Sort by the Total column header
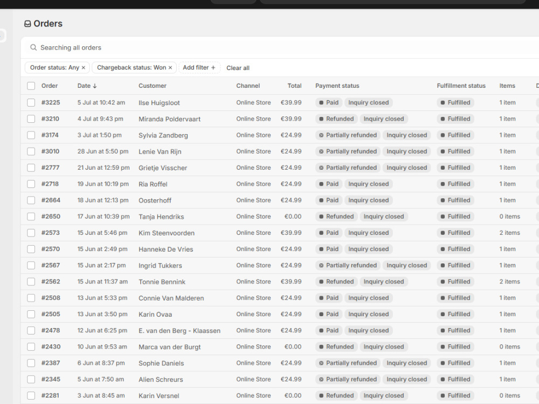The width and height of the screenshot is (539, 404). pos(294,86)
